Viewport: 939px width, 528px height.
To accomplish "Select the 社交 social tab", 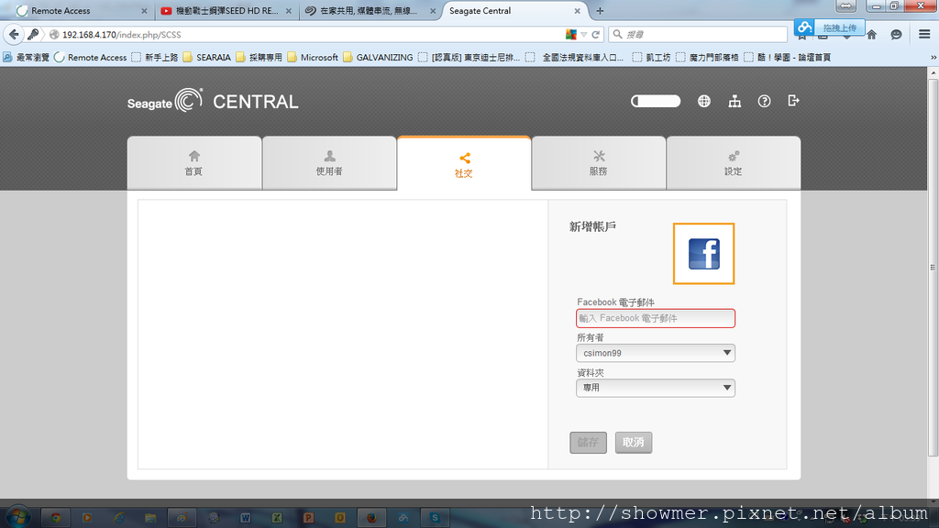I will 464,163.
